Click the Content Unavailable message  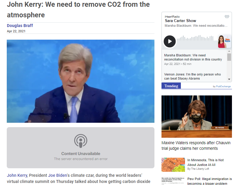(x=81, y=154)
